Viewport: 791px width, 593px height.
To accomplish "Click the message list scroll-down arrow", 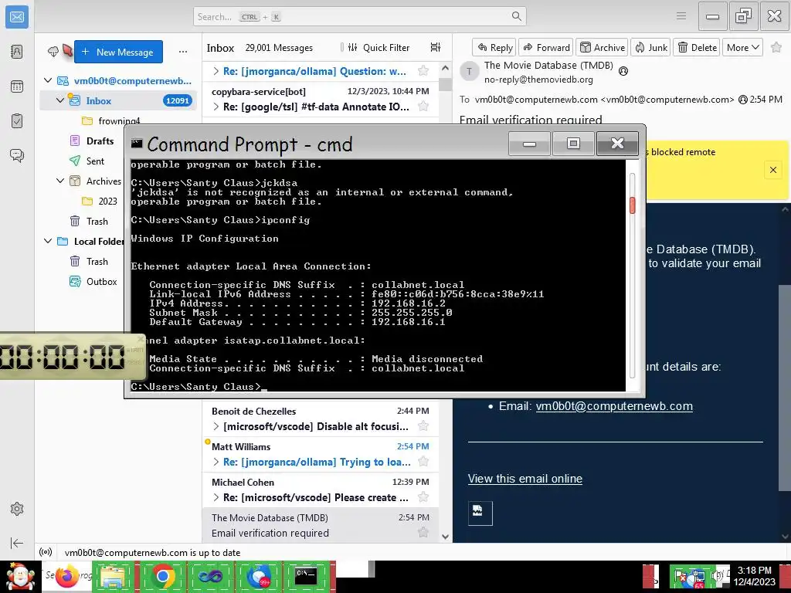I will pos(445,537).
